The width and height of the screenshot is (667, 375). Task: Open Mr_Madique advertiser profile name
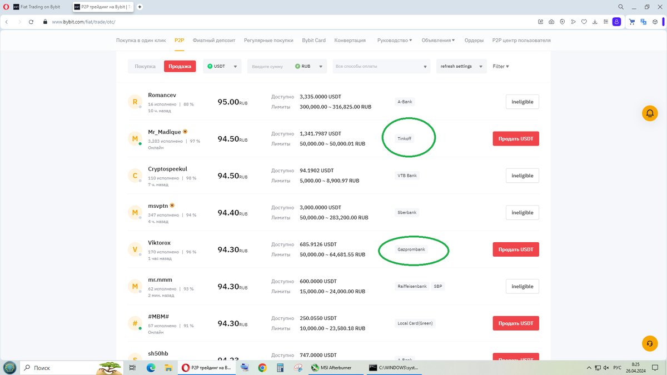[164, 132]
